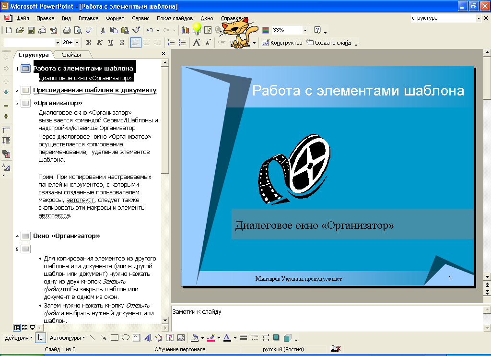Click the Конструктор button

(x=282, y=43)
